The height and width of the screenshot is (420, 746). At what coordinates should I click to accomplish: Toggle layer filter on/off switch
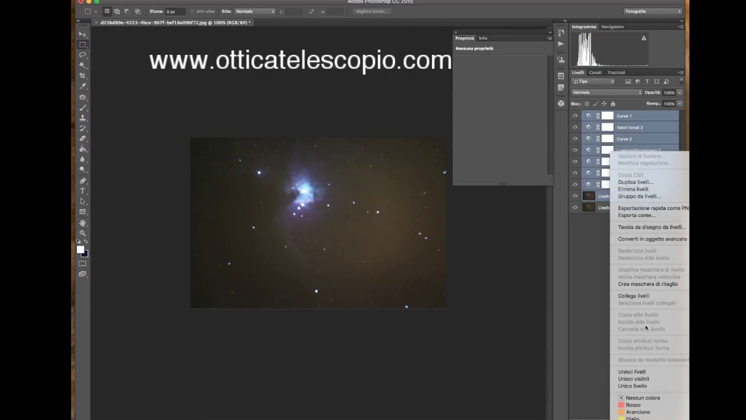point(681,82)
